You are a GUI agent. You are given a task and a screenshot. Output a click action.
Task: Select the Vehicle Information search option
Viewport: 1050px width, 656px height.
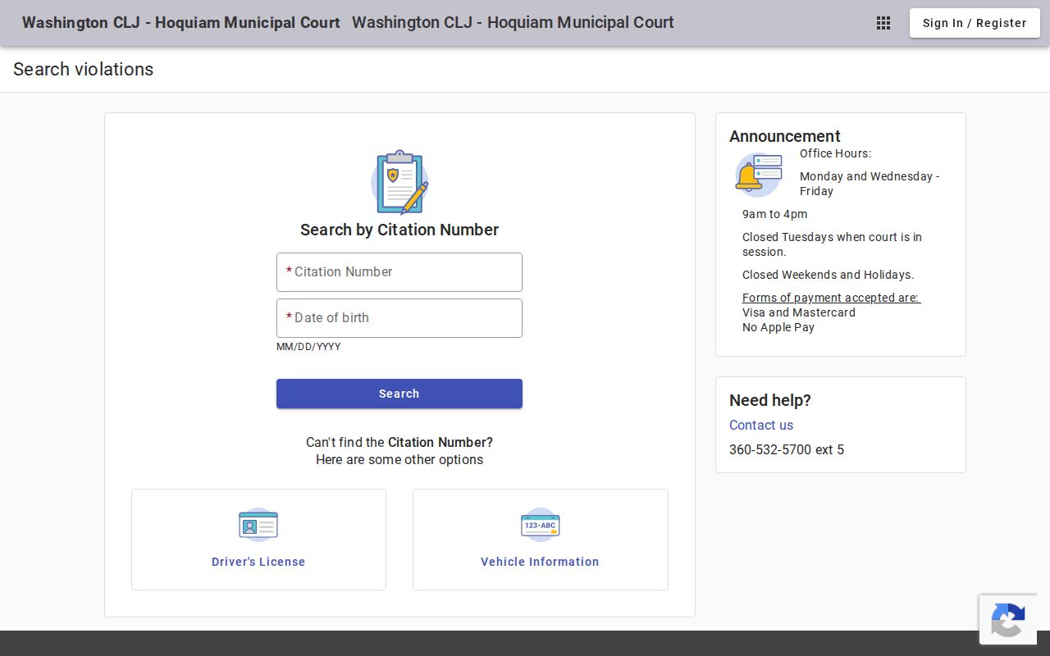point(540,540)
